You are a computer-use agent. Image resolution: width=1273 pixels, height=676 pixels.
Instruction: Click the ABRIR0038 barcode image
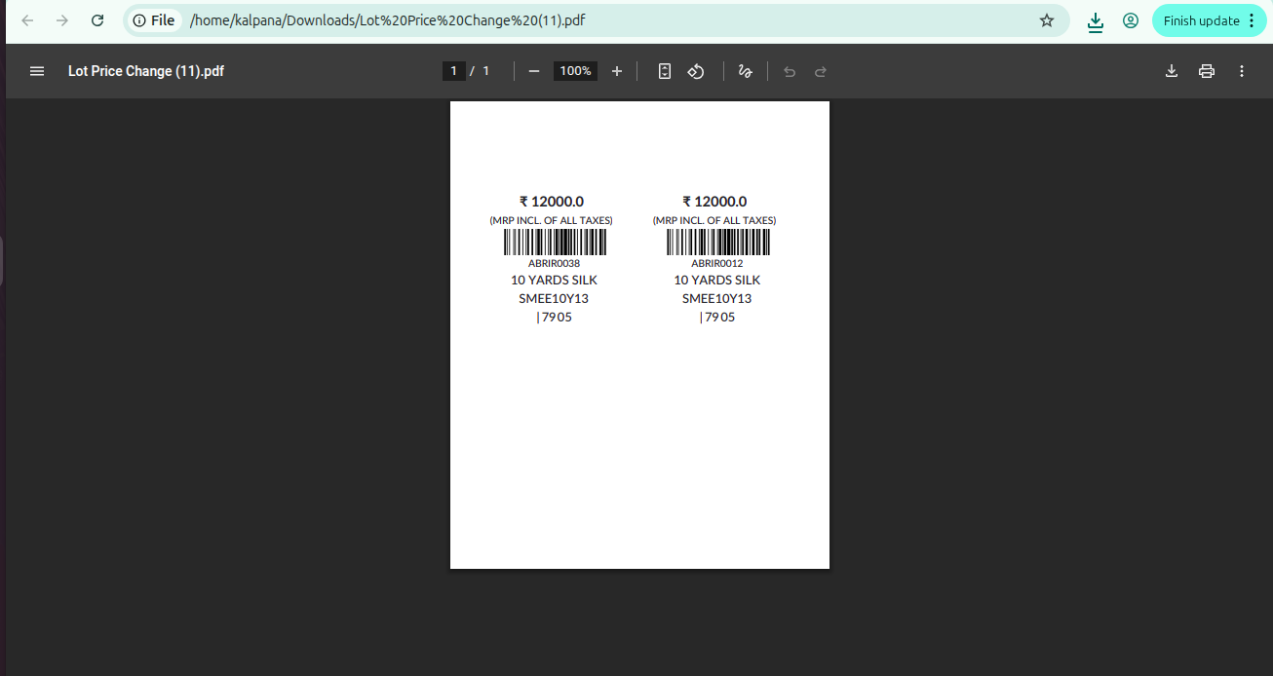point(555,243)
